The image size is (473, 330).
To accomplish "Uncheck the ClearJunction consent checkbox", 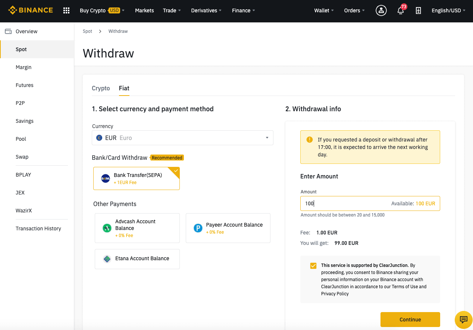I will coord(313,266).
